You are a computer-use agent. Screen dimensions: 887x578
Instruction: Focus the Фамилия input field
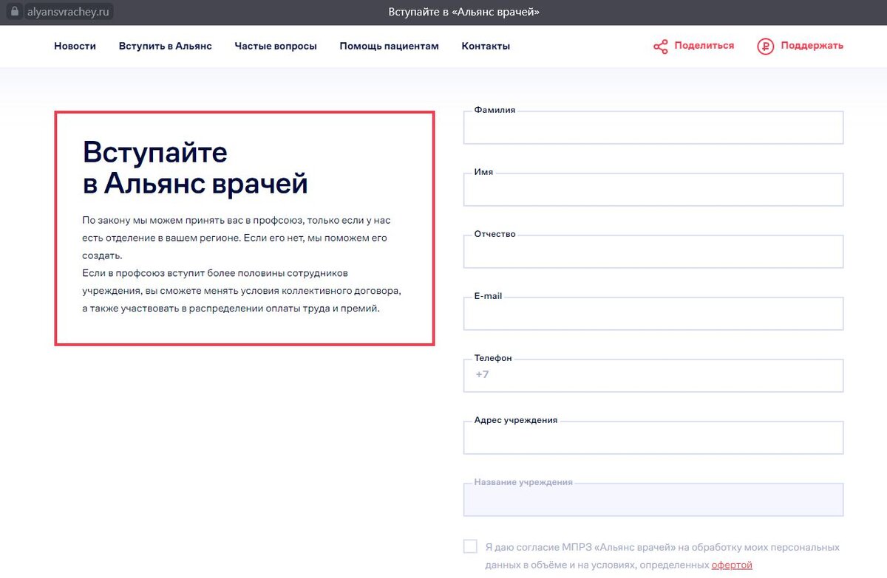653,128
